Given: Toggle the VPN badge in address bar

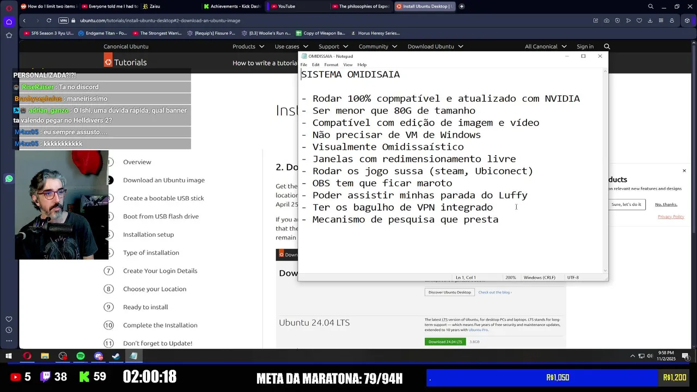Looking at the screenshot, I should pos(63,21).
